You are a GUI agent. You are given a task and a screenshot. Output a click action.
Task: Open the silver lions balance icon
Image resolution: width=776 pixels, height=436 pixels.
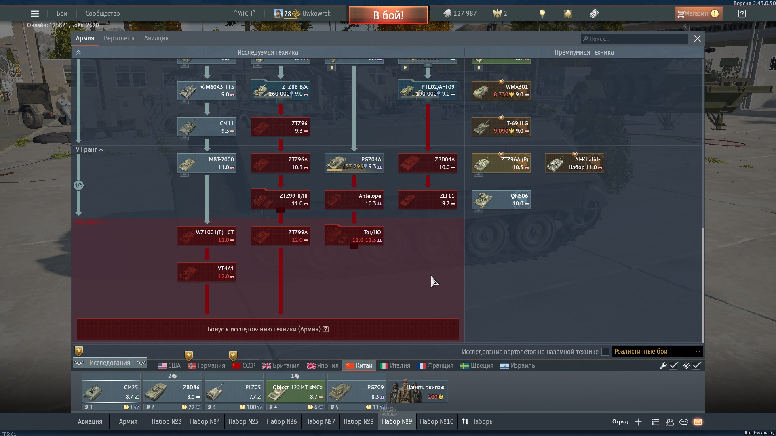pyautogui.click(x=447, y=14)
